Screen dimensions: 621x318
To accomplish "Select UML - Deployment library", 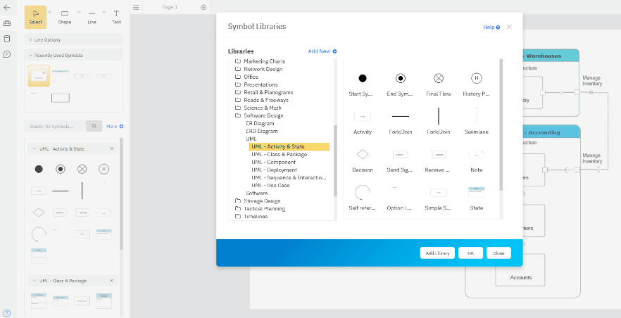I will pyautogui.click(x=274, y=170).
